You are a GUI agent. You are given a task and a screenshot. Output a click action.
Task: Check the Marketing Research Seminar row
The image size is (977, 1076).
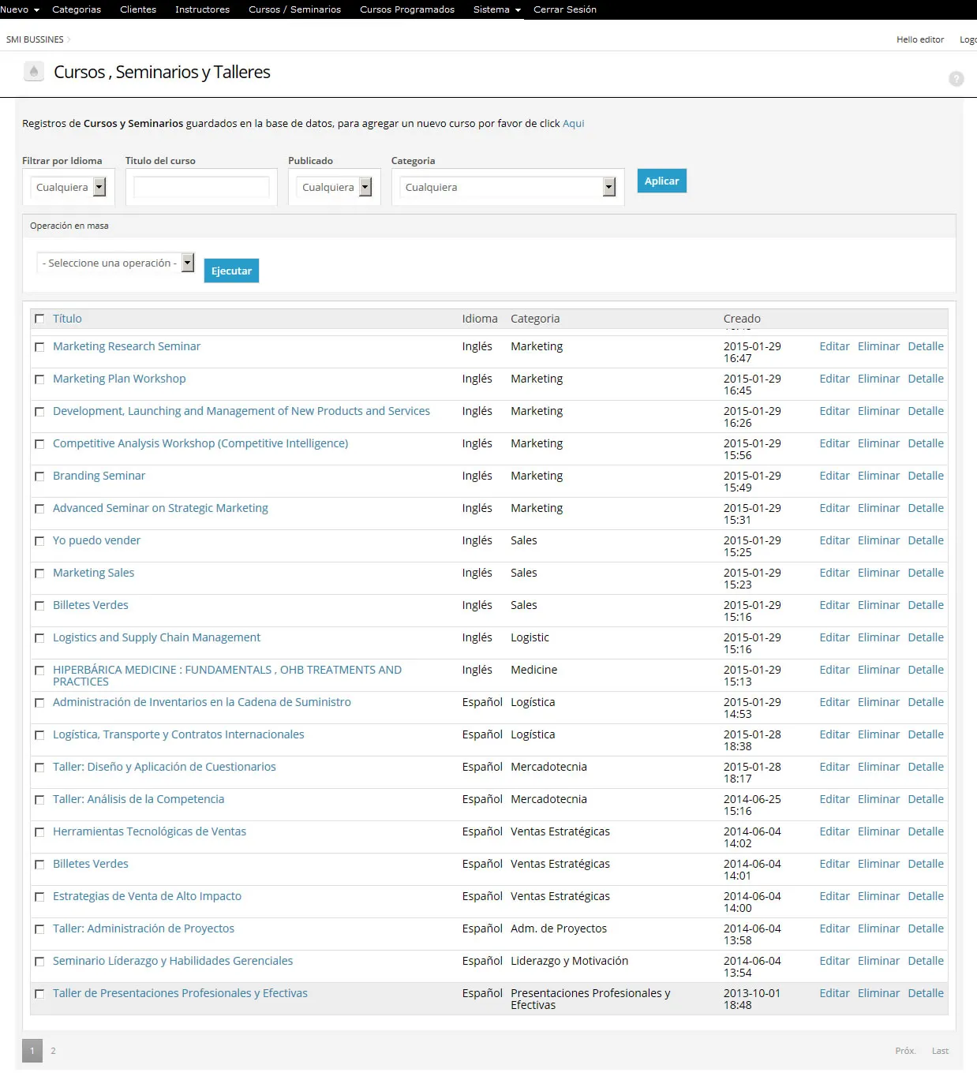39,347
